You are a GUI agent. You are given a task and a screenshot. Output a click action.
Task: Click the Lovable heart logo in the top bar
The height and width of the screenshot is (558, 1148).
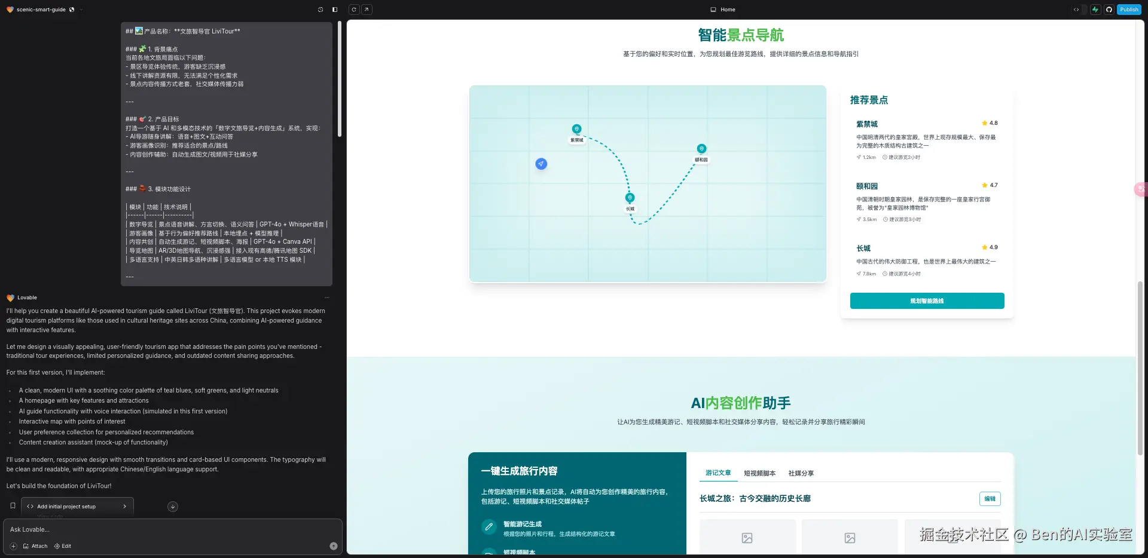[10, 10]
